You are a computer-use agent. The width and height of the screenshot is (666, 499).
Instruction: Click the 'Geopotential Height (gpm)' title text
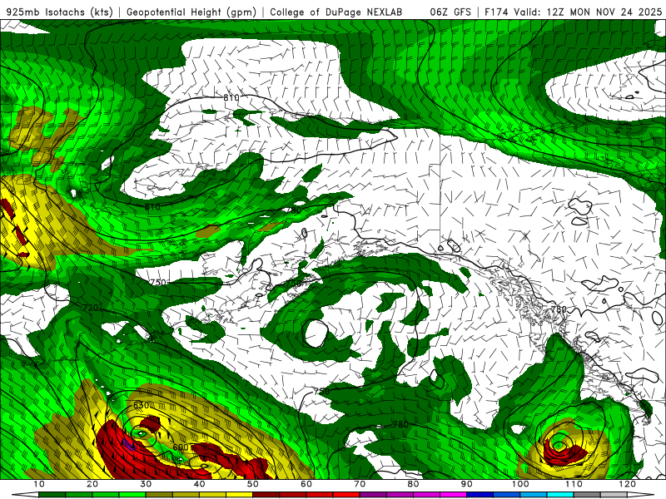(191, 12)
